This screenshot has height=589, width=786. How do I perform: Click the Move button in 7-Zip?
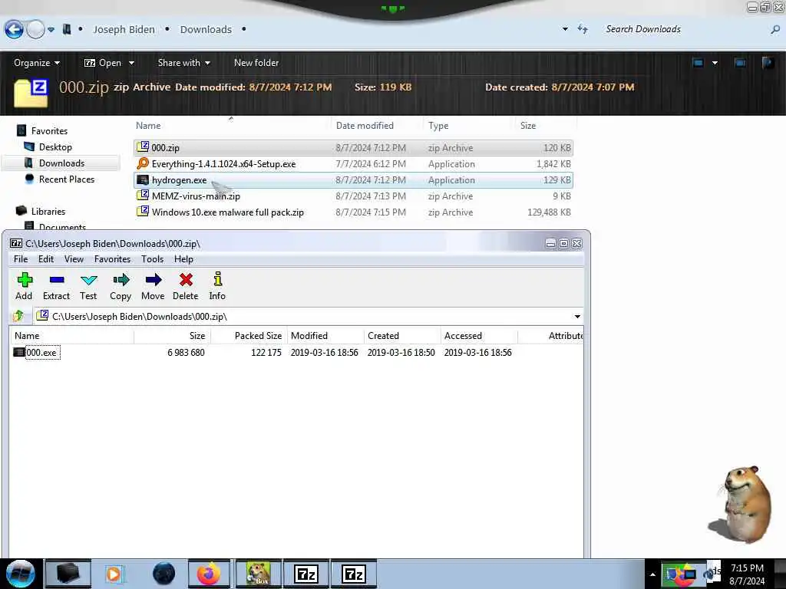(153, 286)
